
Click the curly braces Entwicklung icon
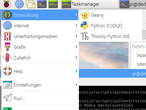coord(8,15)
